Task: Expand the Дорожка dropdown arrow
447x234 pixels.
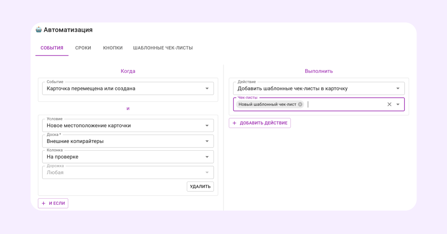Action: (207, 172)
